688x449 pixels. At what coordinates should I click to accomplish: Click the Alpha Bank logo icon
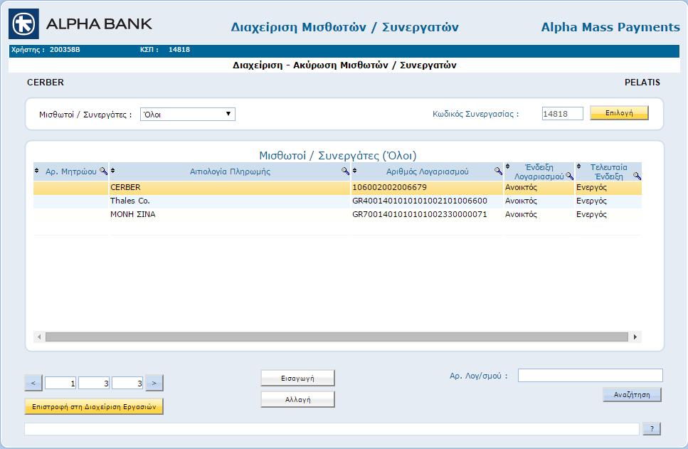coord(23,23)
